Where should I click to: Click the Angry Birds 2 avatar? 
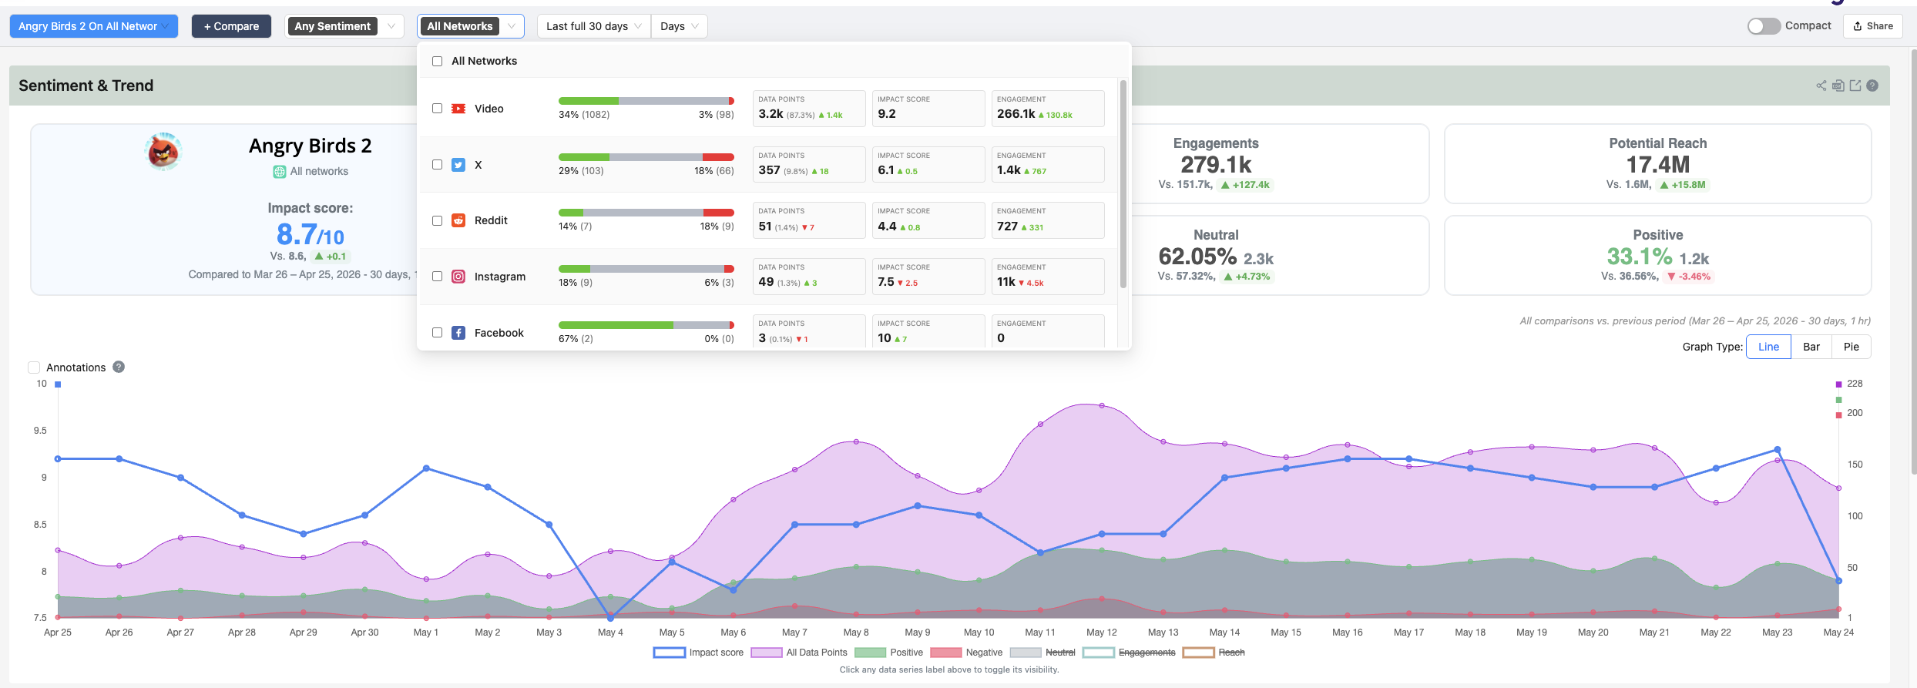coord(163,151)
